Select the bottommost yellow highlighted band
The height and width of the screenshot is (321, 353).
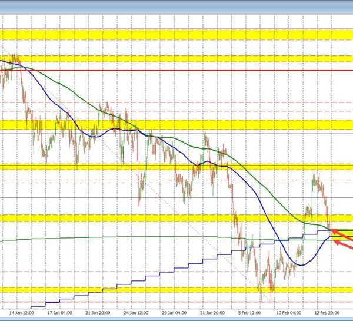pos(176,290)
